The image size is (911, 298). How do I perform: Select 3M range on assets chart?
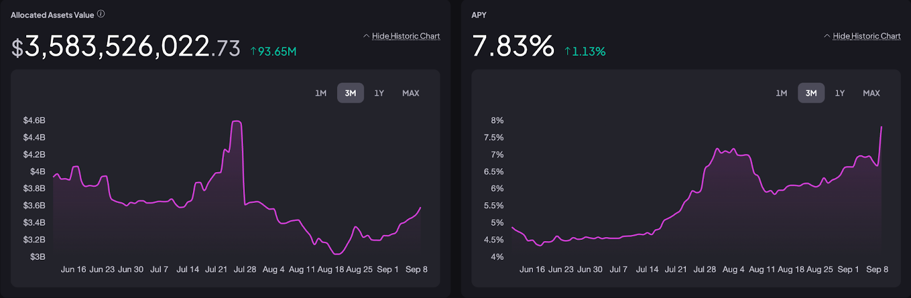[350, 93]
